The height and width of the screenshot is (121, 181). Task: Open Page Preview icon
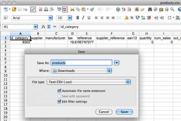click(52, 9)
